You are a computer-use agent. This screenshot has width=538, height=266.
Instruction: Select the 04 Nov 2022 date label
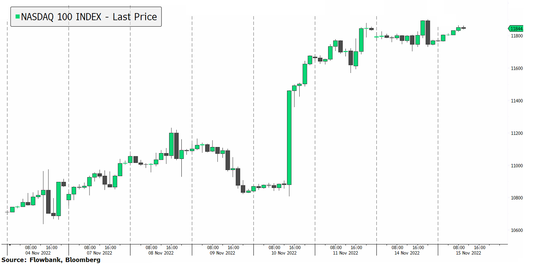tap(38, 253)
